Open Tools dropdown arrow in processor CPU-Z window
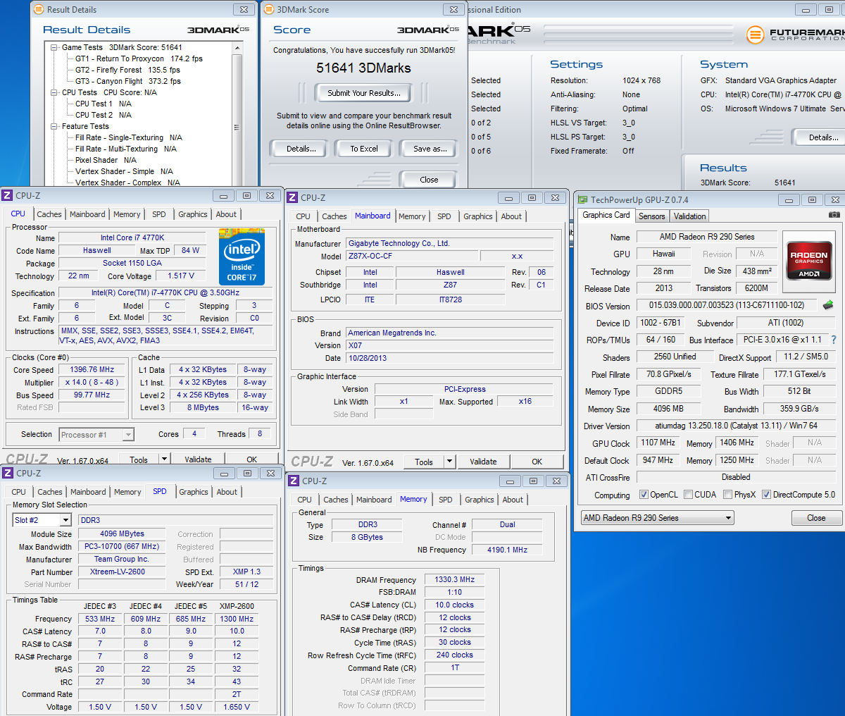The width and height of the screenshot is (845, 716). click(164, 459)
